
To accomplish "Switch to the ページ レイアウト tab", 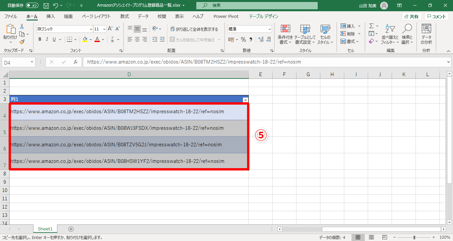I will pos(96,16).
